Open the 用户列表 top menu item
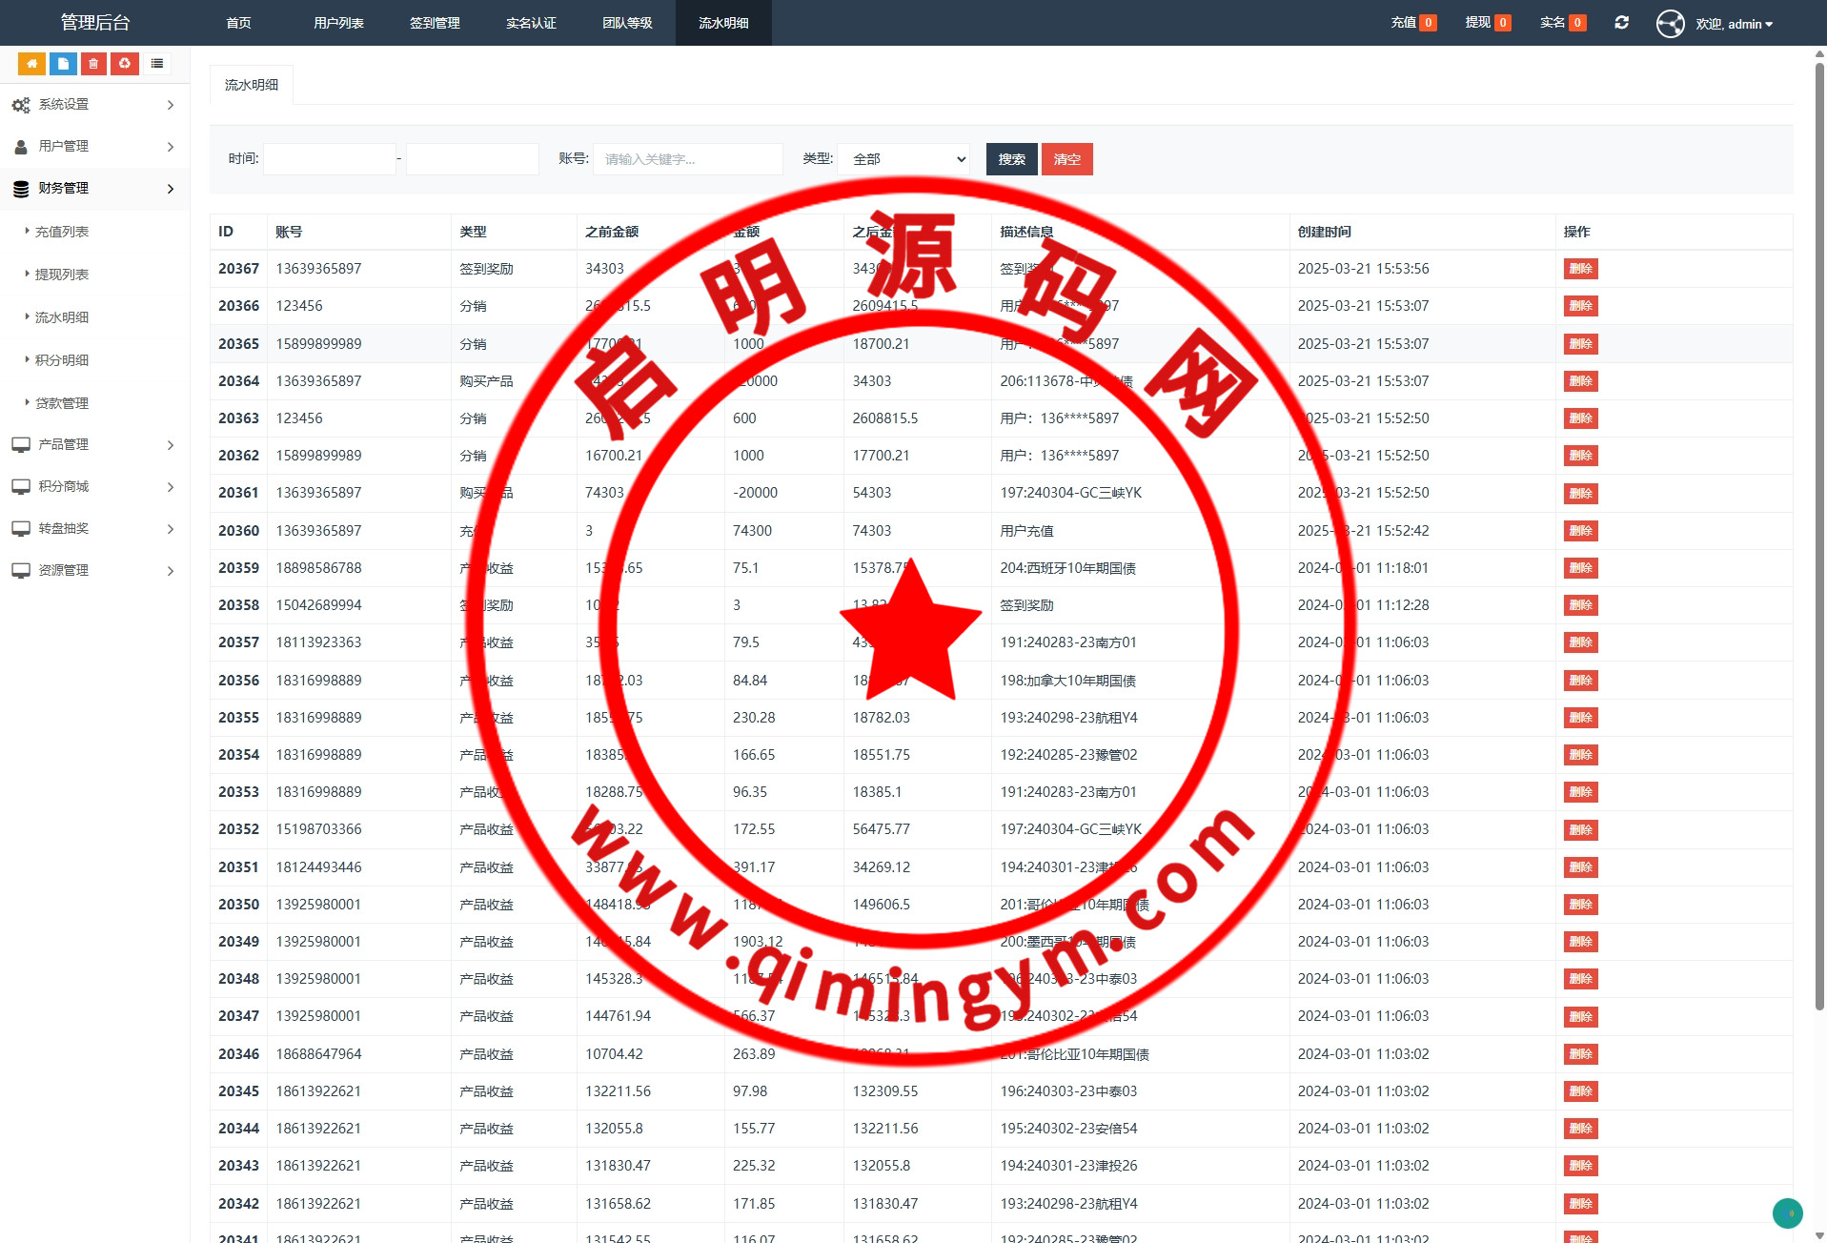Viewport: 1827px width, 1243px height. (338, 23)
